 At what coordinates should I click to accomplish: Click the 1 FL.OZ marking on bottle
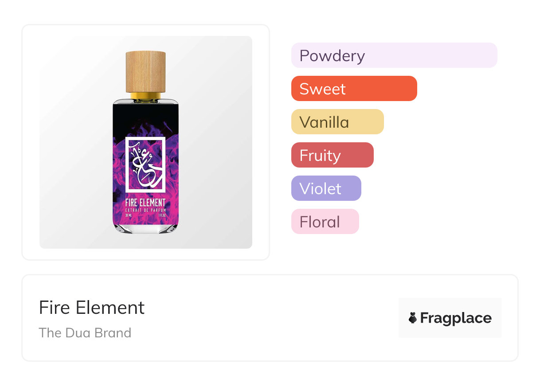coord(162,215)
